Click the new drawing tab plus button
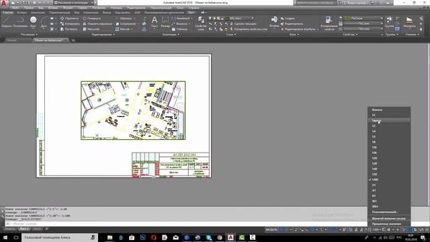The width and height of the screenshot is (430, 242). pyautogui.click(x=73, y=40)
